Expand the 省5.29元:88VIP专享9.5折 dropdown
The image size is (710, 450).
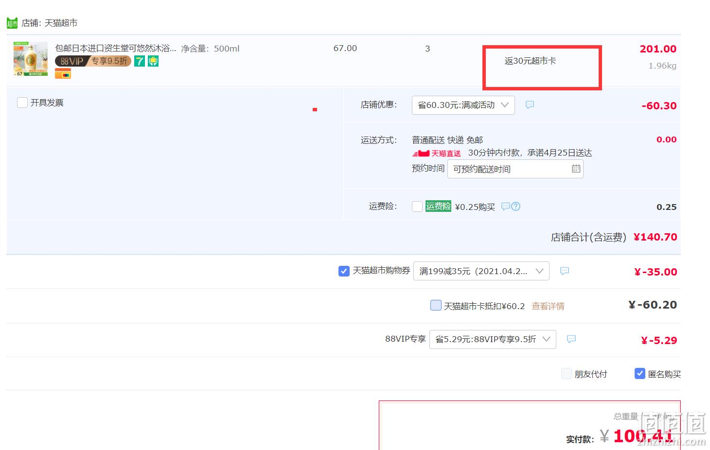(x=493, y=339)
